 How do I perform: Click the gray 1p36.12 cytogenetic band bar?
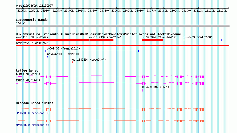tap(122, 26)
